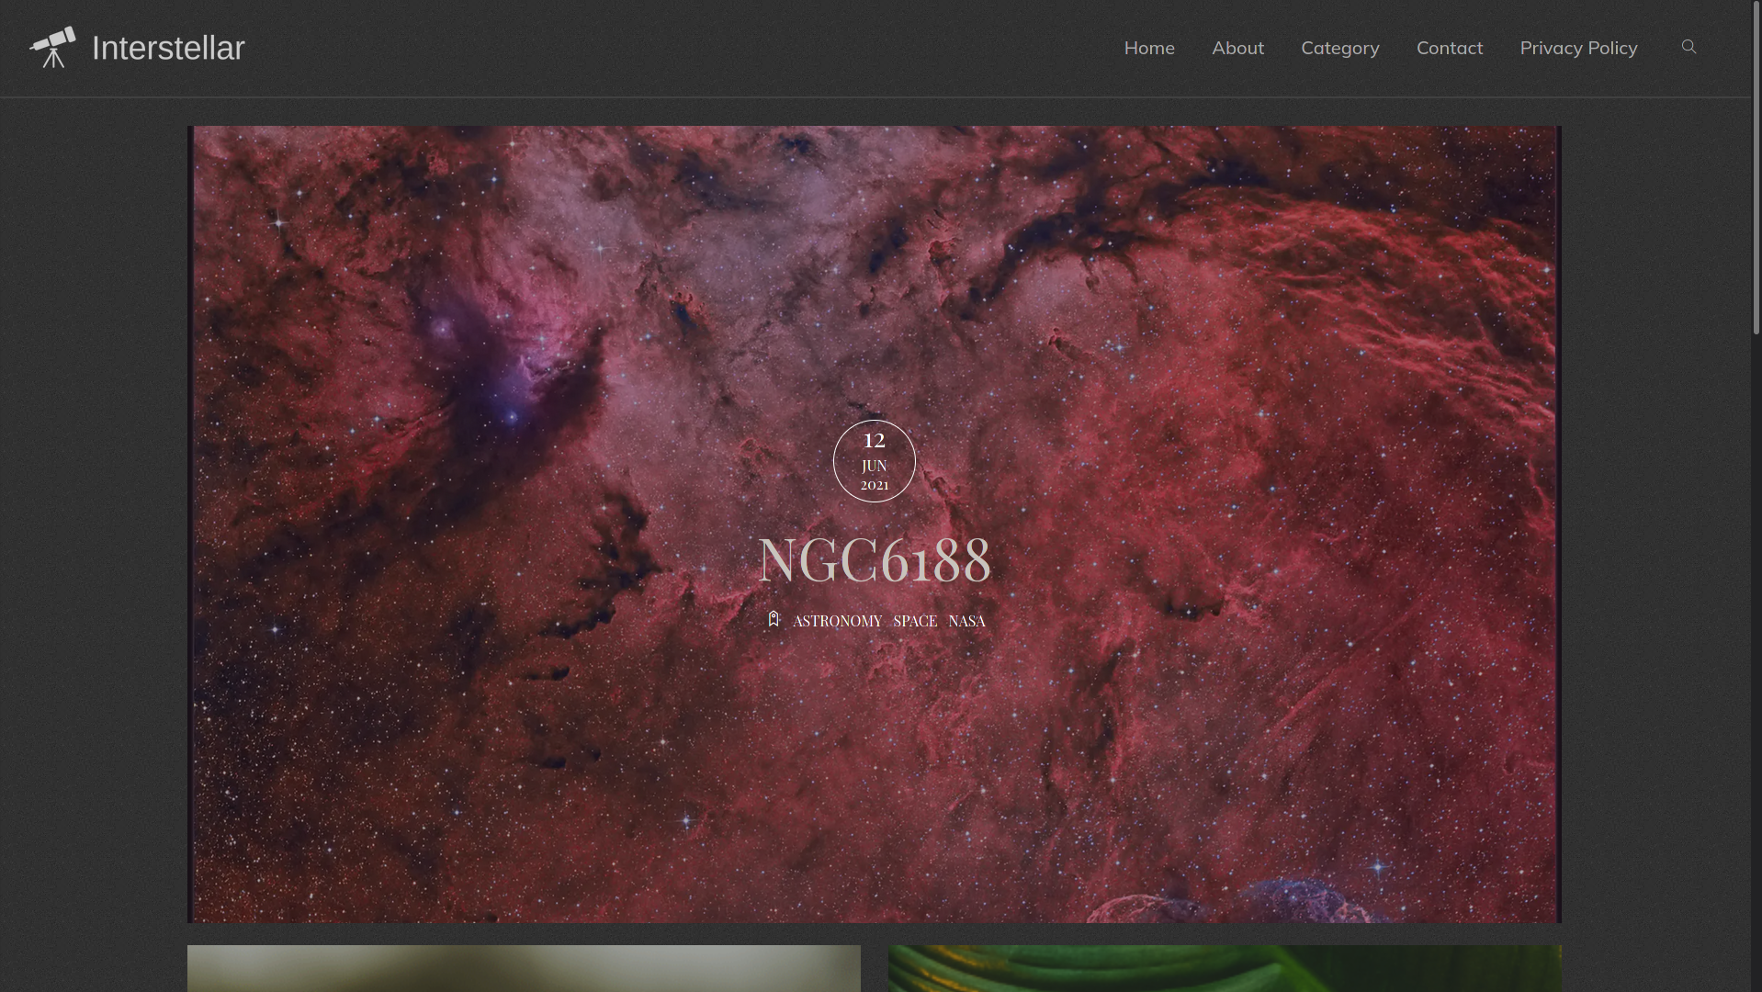
Task: Select the SPACE tag
Action: tap(915, 621)
